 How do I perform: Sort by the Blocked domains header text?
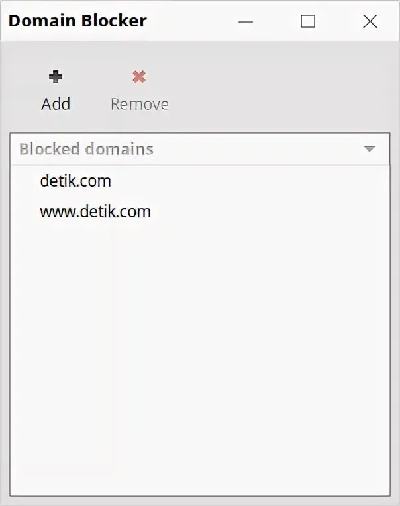pos(86,149)
